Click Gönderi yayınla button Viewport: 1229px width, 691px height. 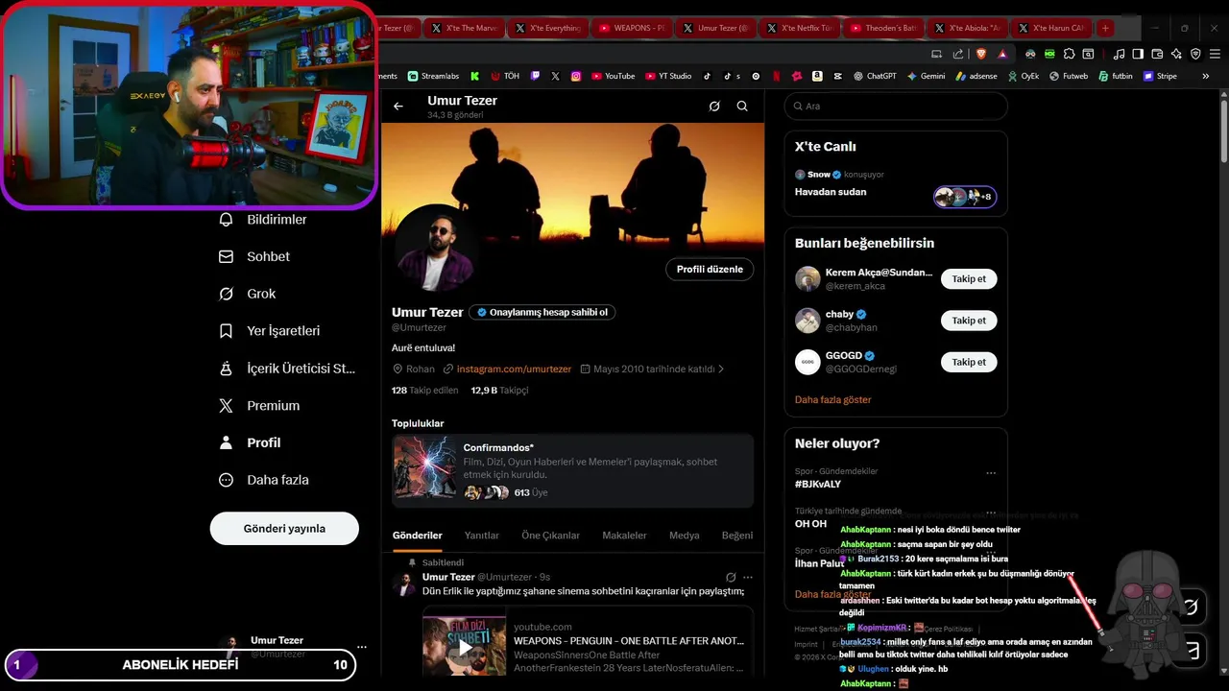click(x=284, y=529)
